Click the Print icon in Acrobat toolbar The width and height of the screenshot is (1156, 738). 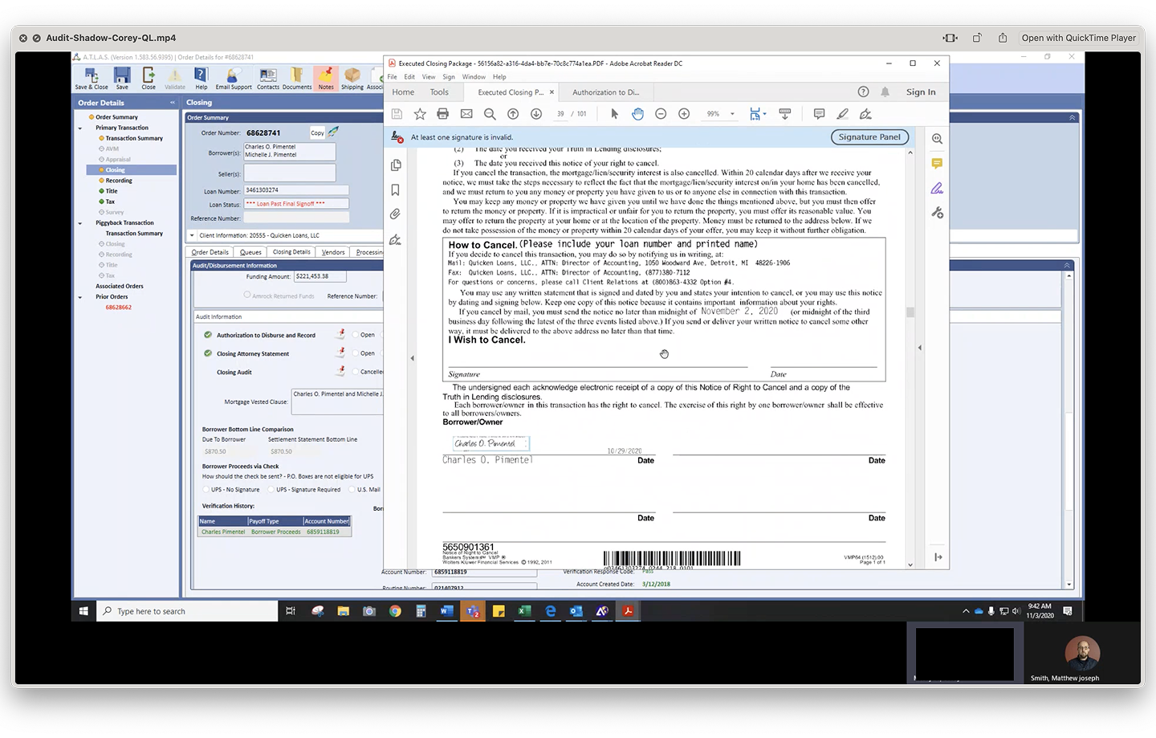(442, 114)
